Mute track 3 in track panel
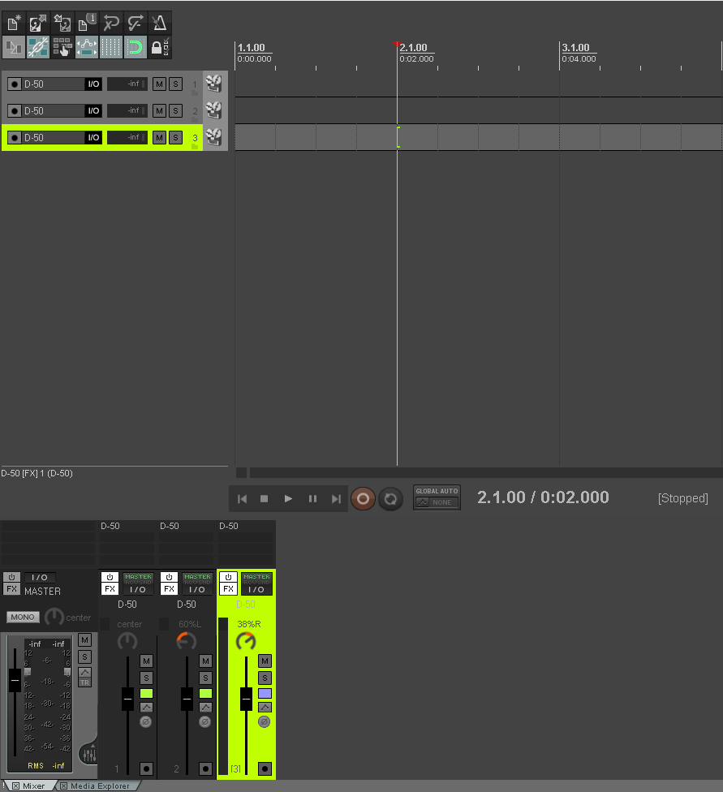Viewport: 723px width, 792px height. (x=159, y=138)
